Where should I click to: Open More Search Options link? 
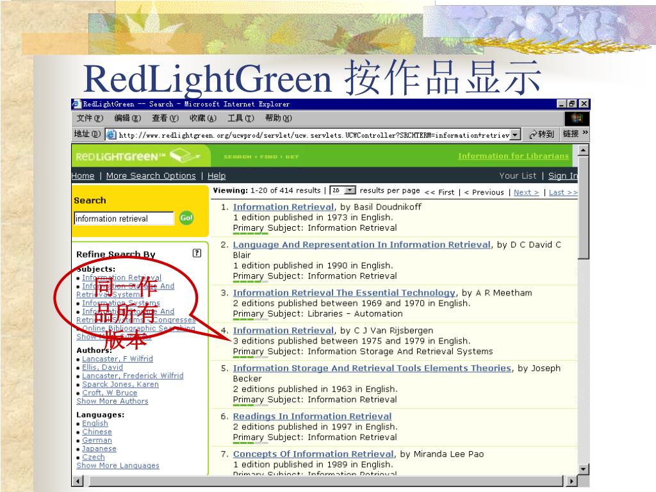tap(151, 176)
